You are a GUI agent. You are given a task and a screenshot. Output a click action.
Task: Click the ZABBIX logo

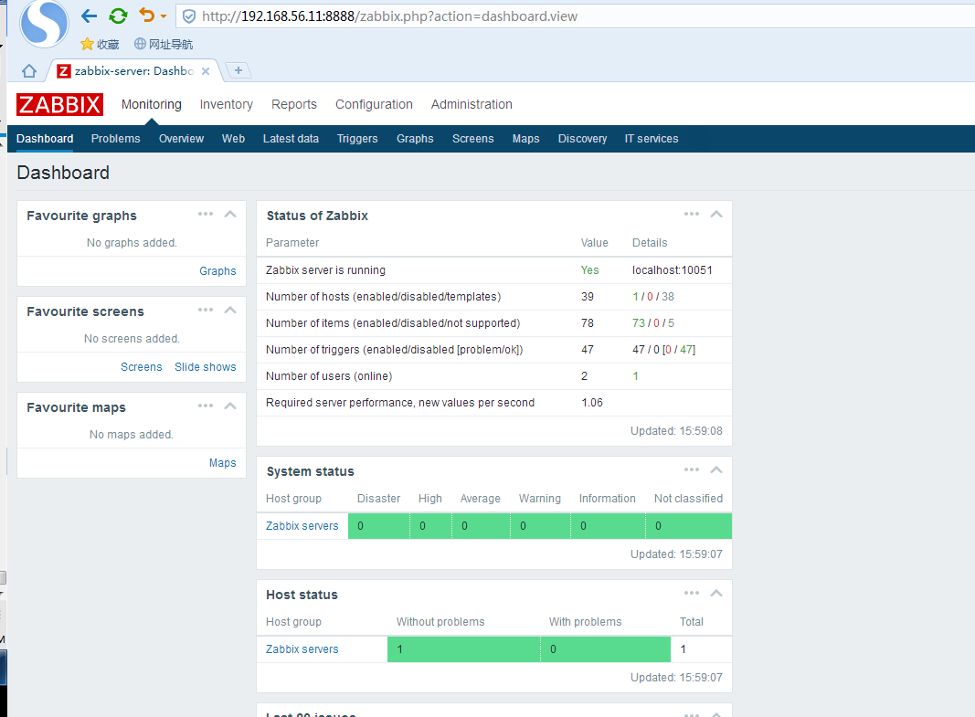(x=59, y=104)
